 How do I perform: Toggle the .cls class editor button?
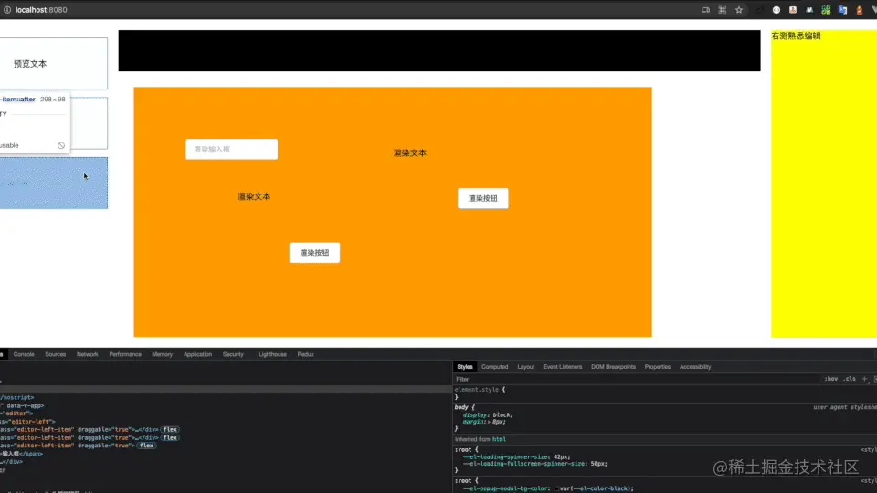851,379
